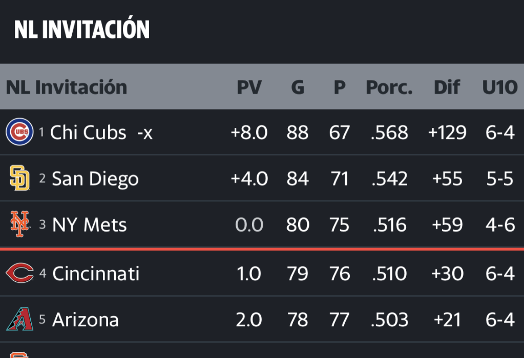
Task: Click the Chicago Cubs team logo
Action: 19,132
